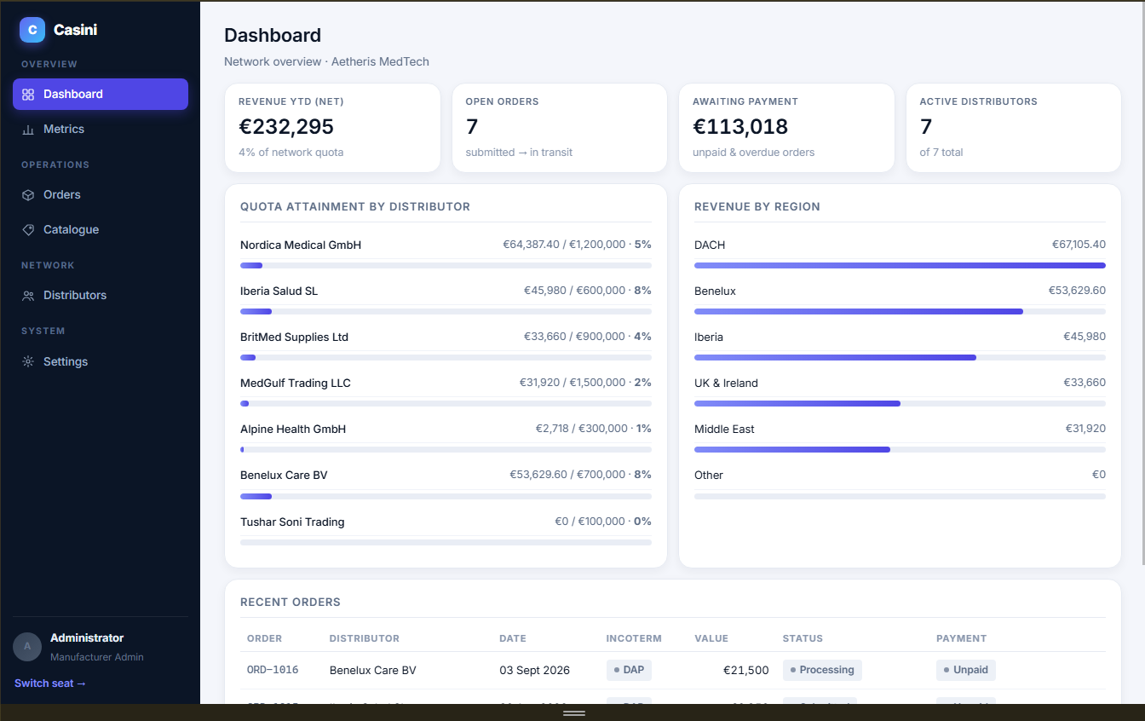
Task: Select Iberia Salud SL distributor
Action: coord(446,298)
